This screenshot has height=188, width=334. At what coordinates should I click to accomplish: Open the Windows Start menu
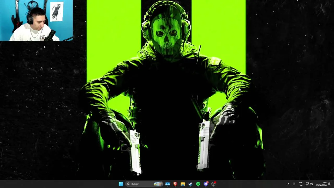coord(121,184)
